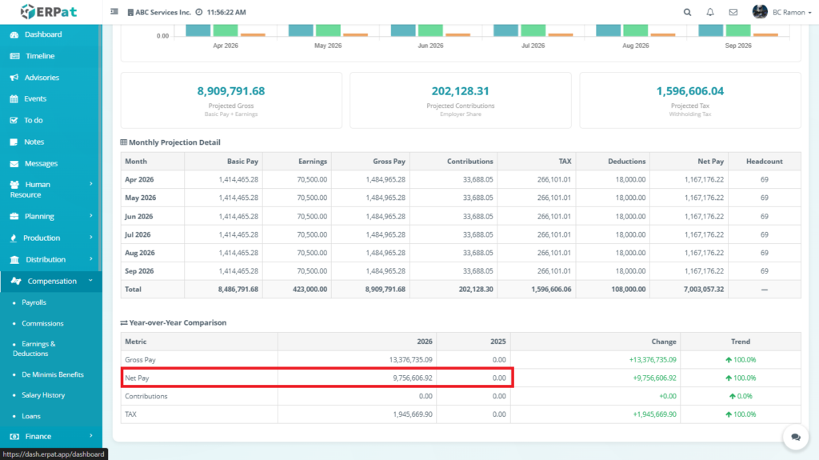Open the Dashboard menu item

(x=42, y=34)
